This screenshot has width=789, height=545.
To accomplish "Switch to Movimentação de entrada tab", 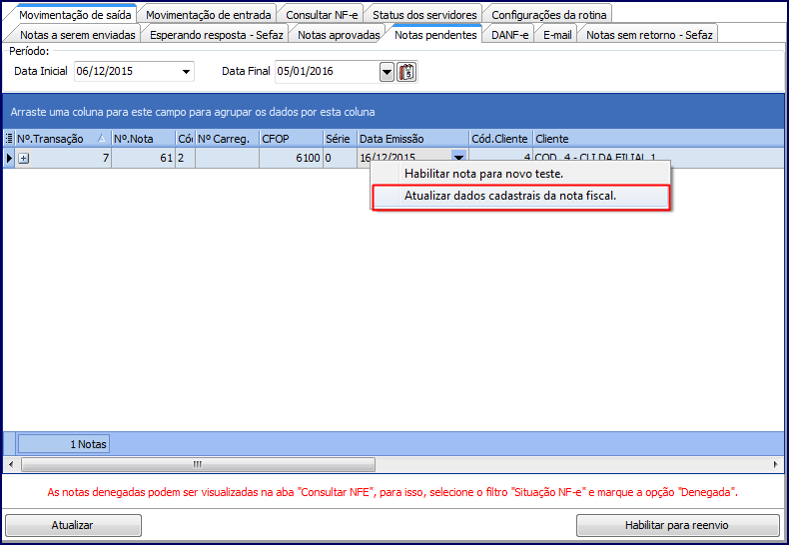I will [209, 15].
